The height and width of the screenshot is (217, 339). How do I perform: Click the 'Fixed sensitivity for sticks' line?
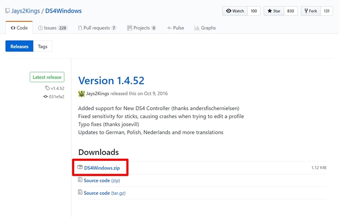click(x=161, y=116)
